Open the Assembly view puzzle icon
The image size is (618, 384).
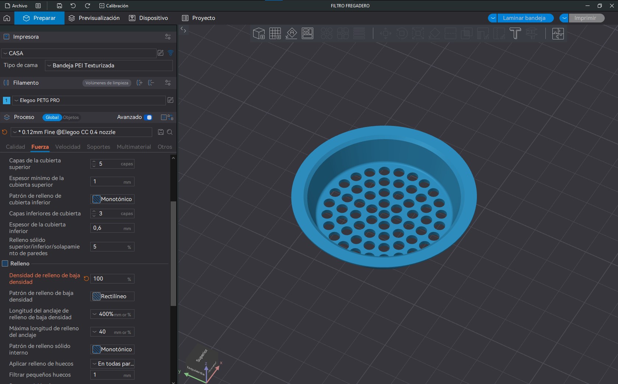[x=558, y=34]
